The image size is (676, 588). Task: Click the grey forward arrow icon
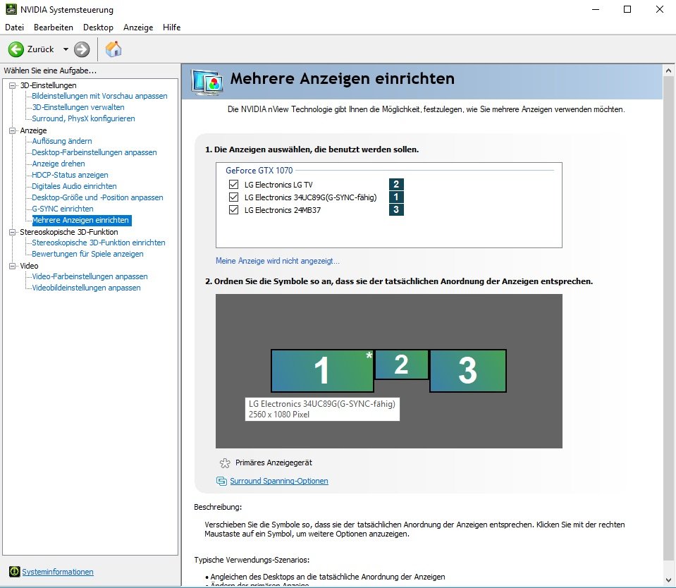82,49
